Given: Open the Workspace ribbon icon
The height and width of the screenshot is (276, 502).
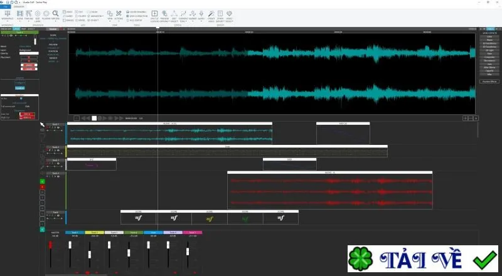Looking at the screenshot, I should click(x=8, y=15).
